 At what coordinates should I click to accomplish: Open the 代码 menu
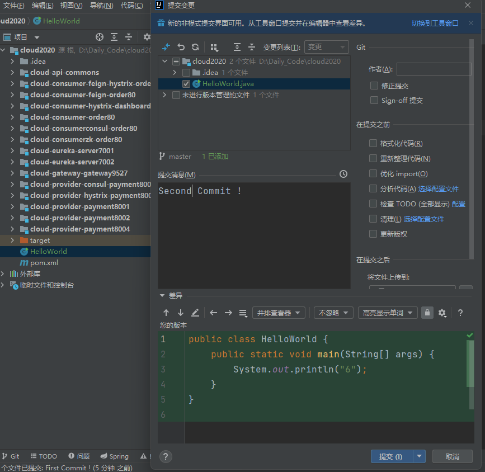click(132, 6)
